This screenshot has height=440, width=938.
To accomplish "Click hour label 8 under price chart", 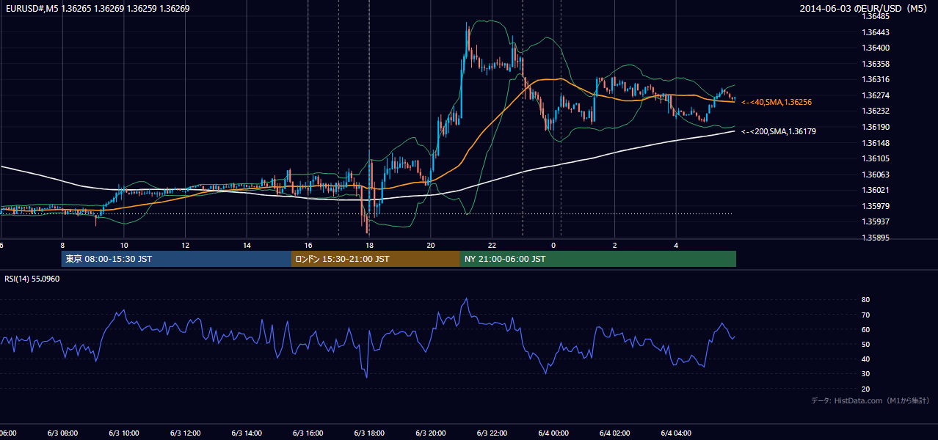I will (62, 245).
